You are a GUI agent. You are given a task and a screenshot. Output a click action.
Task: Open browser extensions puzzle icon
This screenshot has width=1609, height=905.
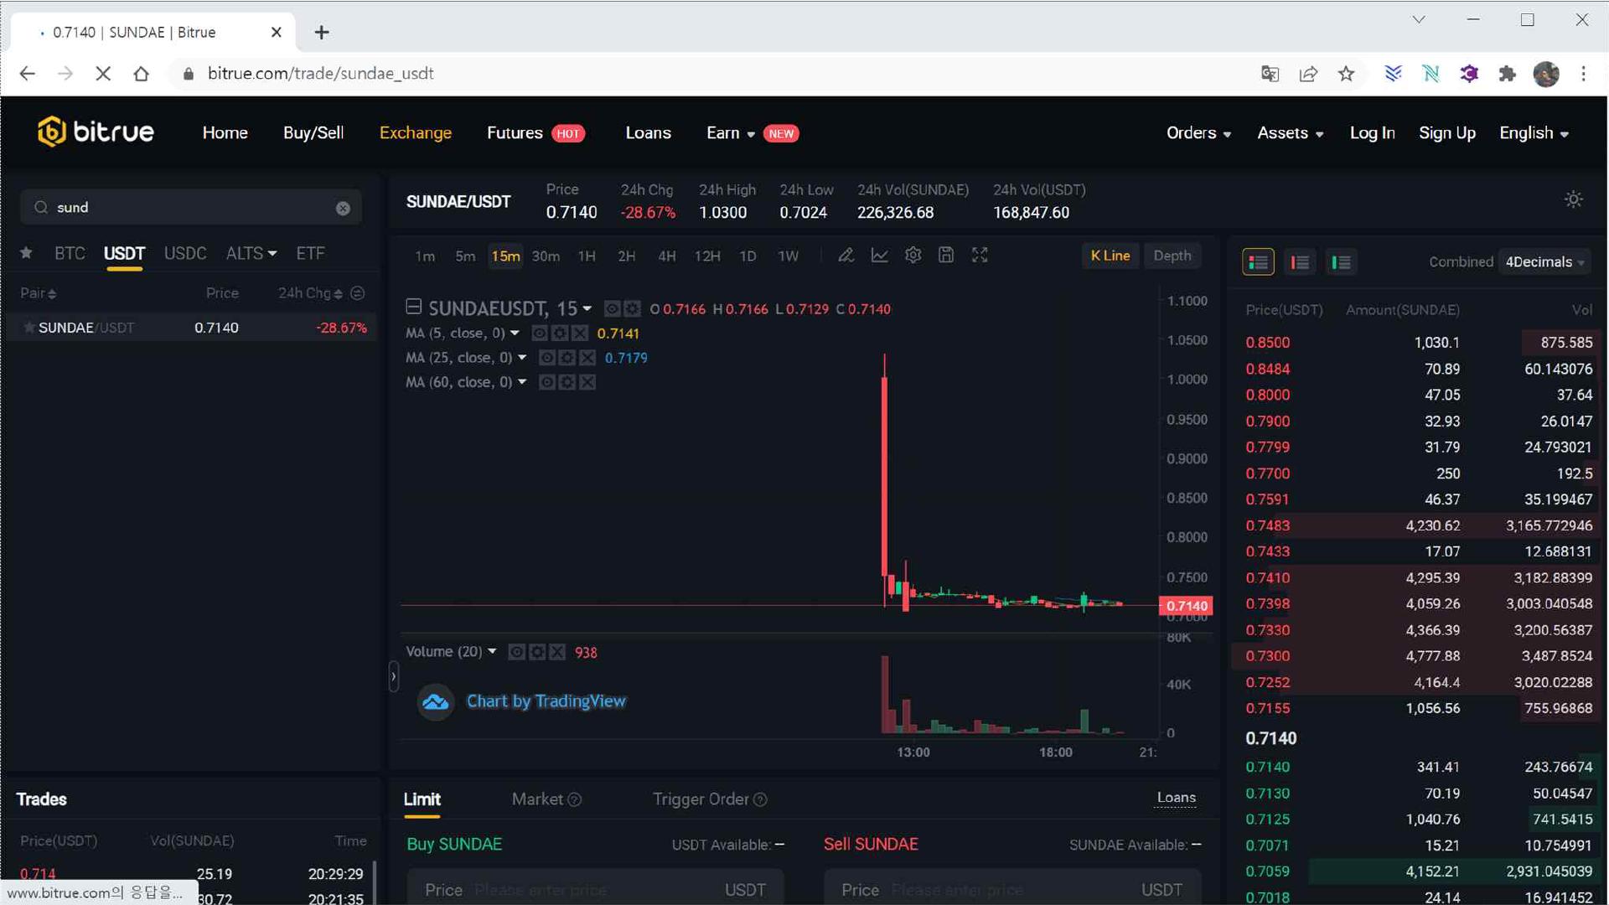[x=1507, y=74]
